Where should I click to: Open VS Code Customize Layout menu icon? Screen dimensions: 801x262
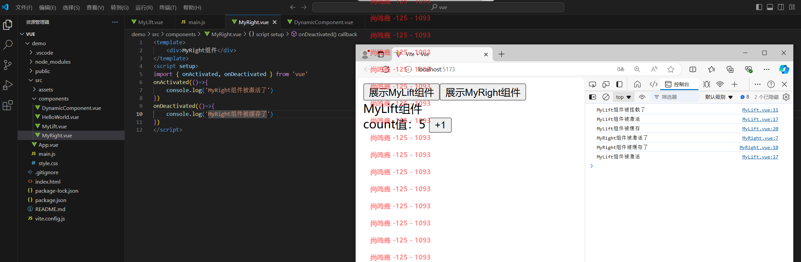792,7
